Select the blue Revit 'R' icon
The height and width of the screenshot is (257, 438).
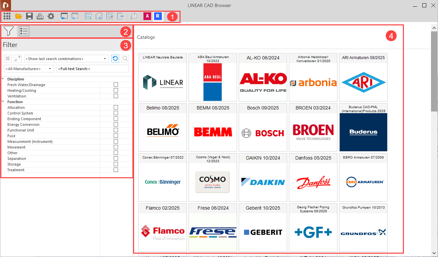tap(158, 16)
